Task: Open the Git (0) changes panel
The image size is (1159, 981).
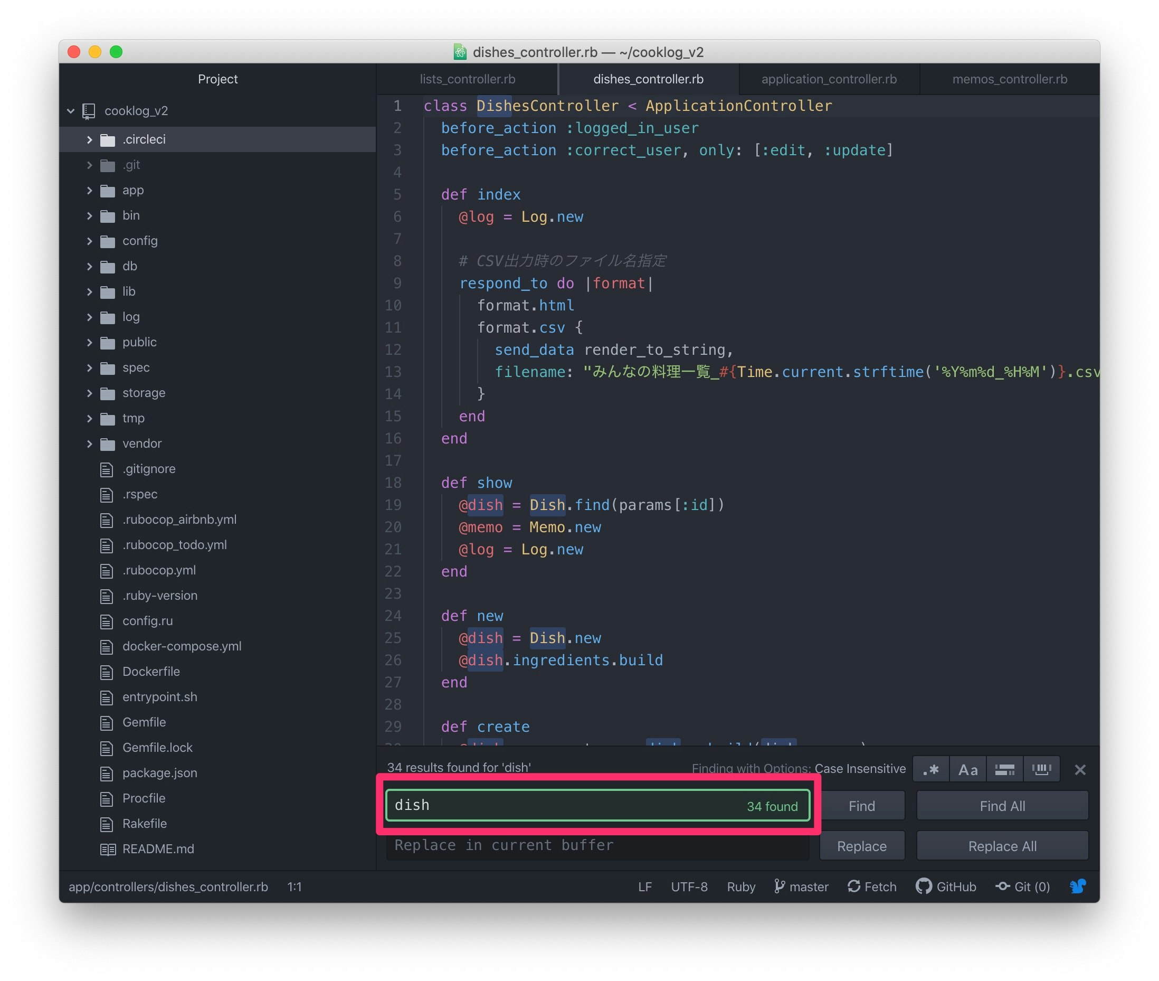Action: pyautogui.click(x=1022, y=886)
